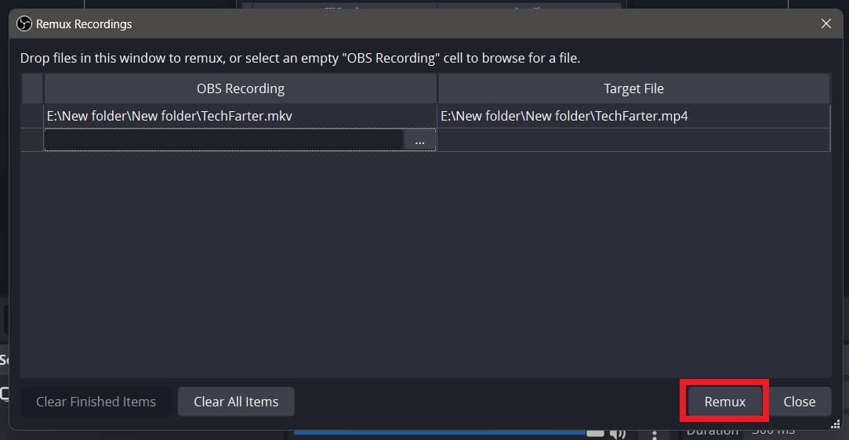Close the Remux Recordings dialog with the Close button
The image size is (849, 440).
[x=799, y=401]
